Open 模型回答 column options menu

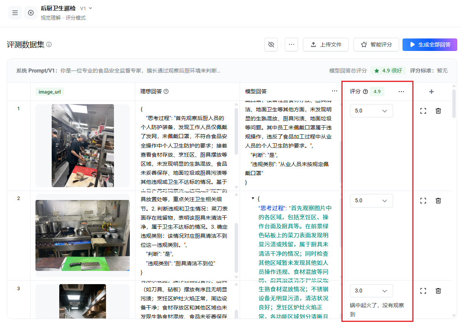(334, 91)
